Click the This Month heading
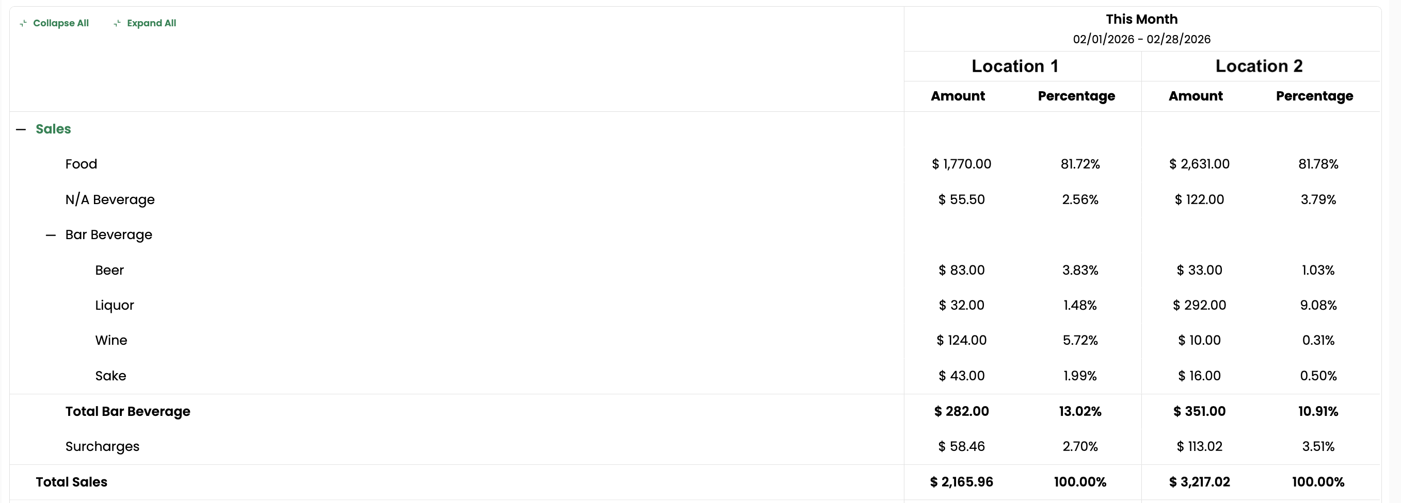This screenshot has height=503, width=1401. click(1140, 19)
